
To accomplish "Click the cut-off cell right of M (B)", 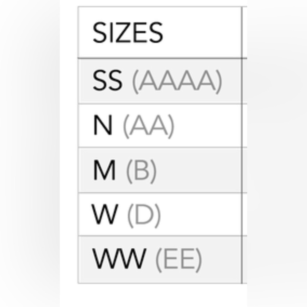I will coord(245,170).
